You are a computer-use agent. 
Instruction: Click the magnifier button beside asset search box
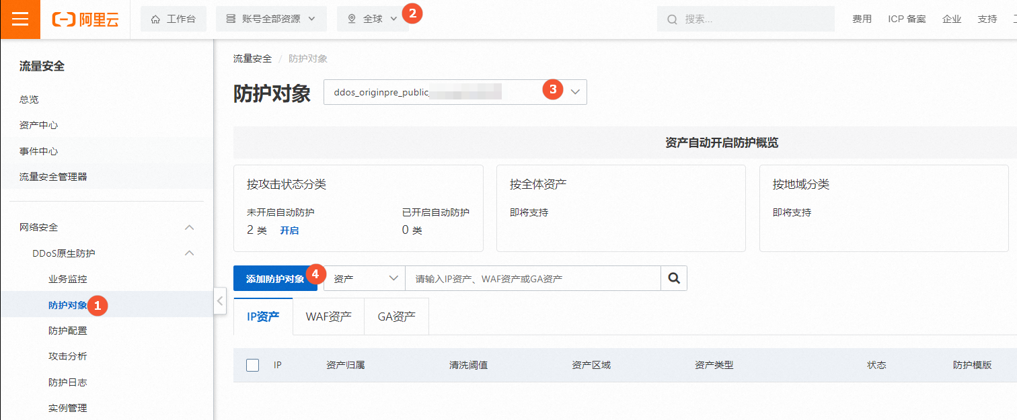click(x=673, y=278)
